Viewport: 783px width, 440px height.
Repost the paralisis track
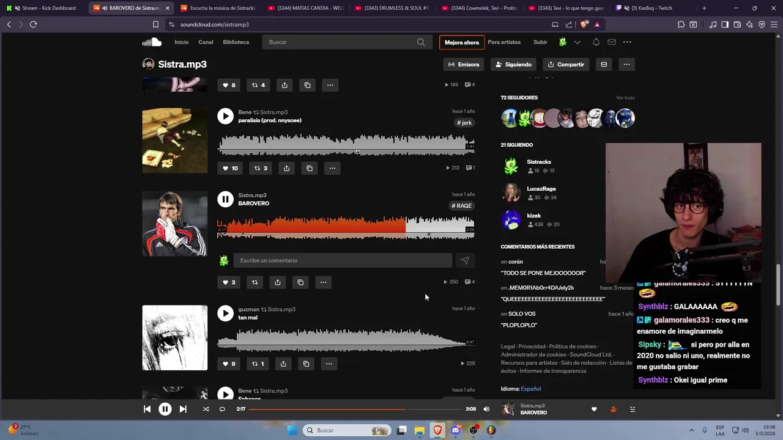tap(261, 168)
